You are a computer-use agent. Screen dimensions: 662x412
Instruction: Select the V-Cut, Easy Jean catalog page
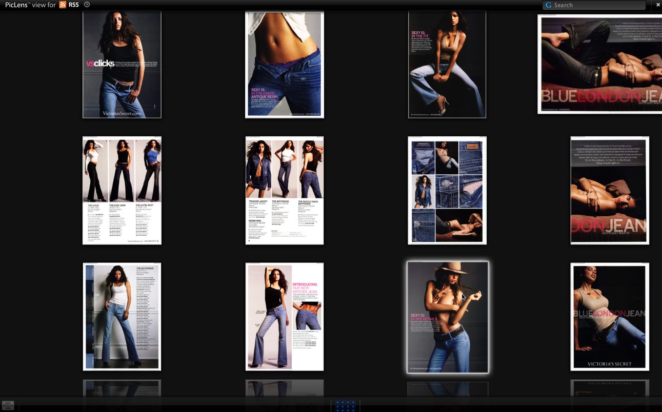pyautogui.click(x=122, y=190)
